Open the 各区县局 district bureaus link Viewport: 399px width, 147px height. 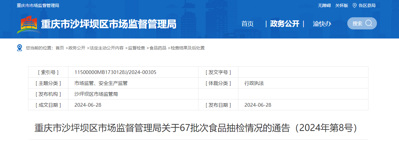pyautogui.click(x=367, y=5)
